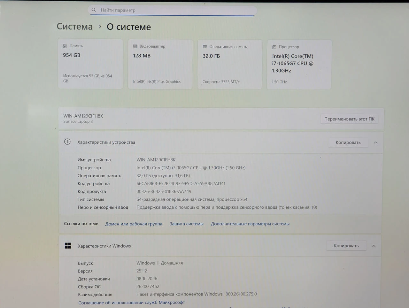Screen dimensions: 409x308
Task: Click the search magnifier icon
Action: (x=94, y=10)
